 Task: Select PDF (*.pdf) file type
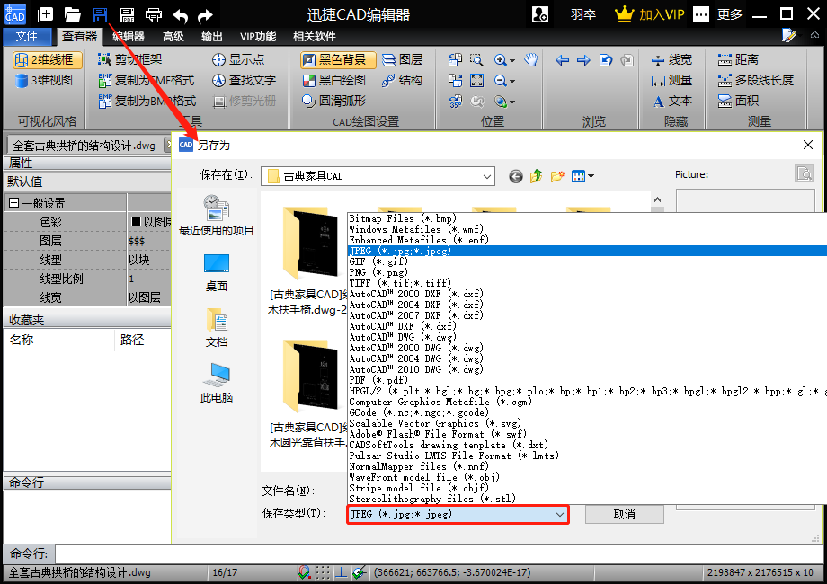(x=587, y=380)
